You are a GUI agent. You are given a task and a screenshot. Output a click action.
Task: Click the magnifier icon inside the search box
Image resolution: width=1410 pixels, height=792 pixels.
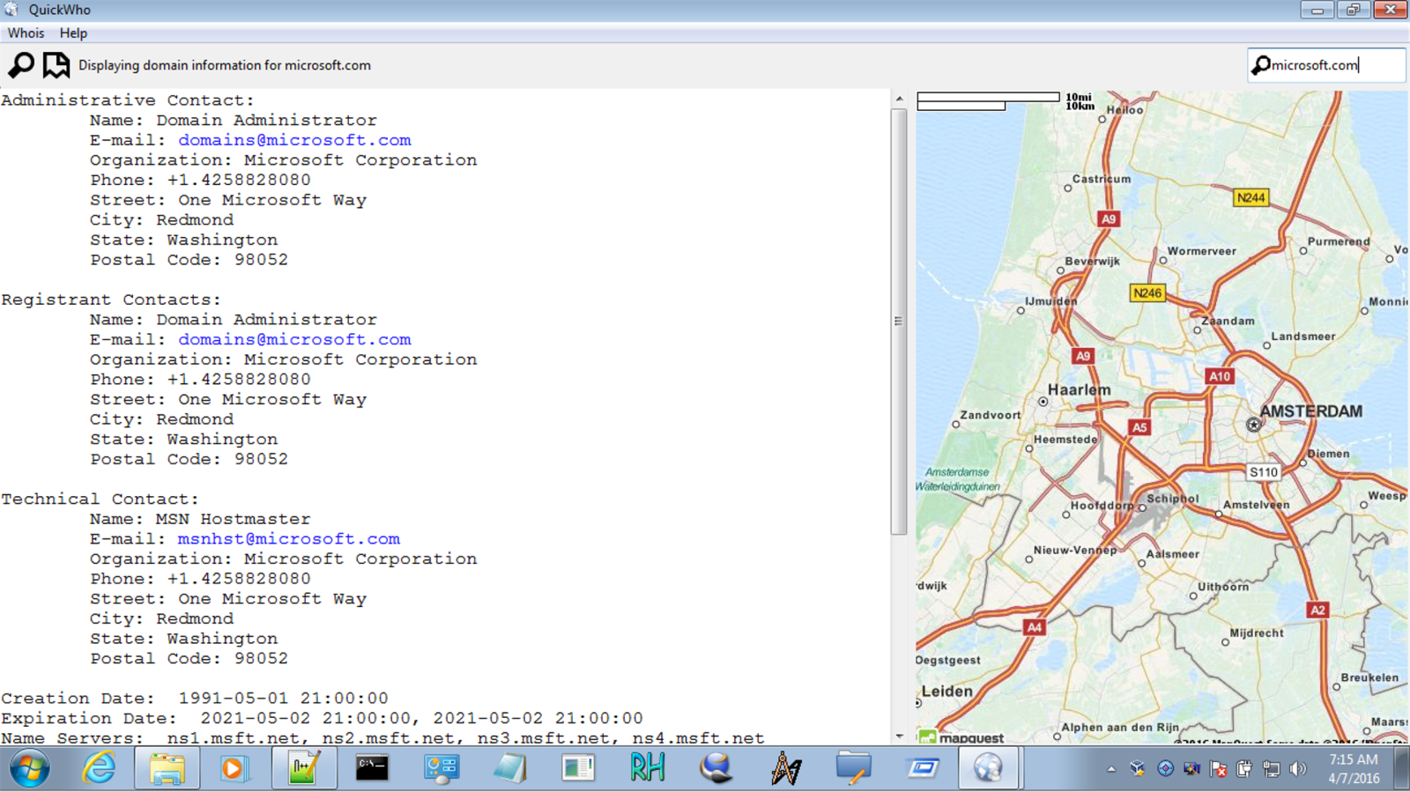pos(1261,65)
